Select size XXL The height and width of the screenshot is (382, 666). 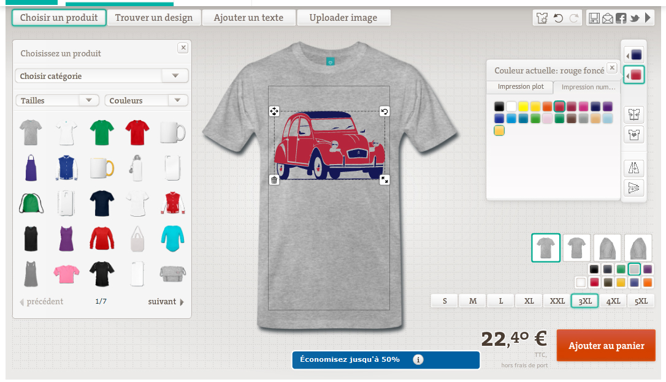pos(557,301)
